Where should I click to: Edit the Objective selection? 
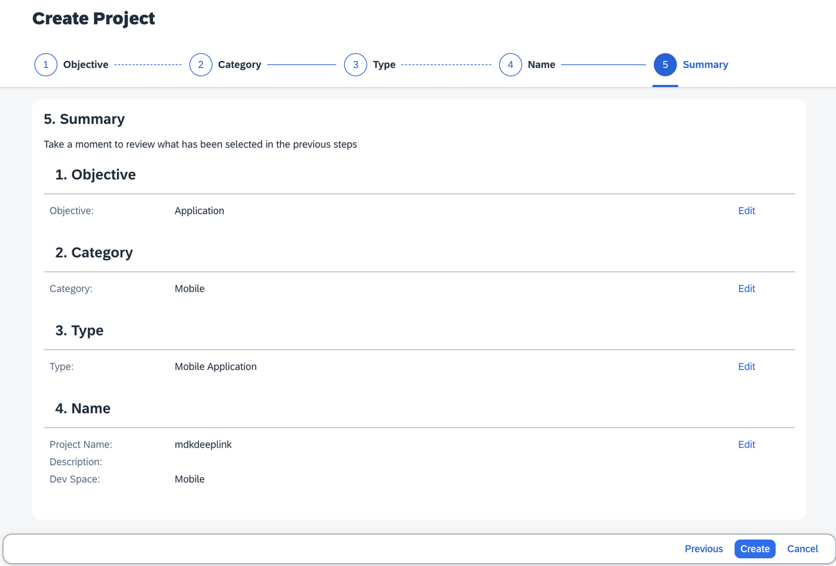click(746, 211)
